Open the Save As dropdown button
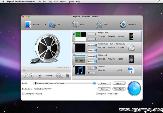The width and height of the screenshot is (163, 113). (119, 83)
